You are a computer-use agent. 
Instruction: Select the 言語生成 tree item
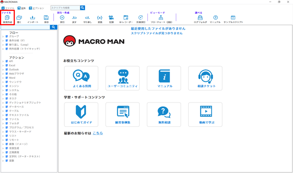[x=14, y=148]
